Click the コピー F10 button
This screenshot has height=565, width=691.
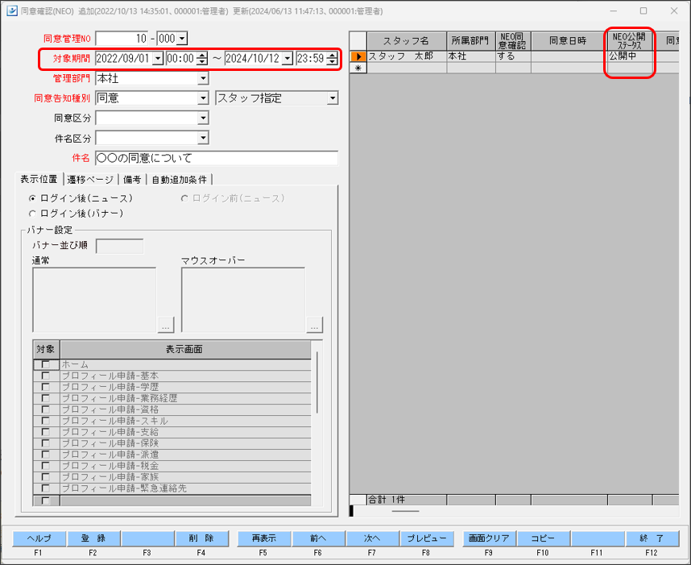543,538
